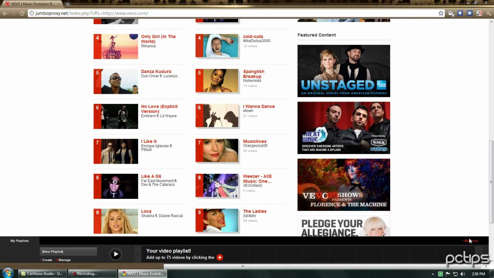Screen dimensions: 494x278
Task: Open the No Love (Explicit Version) link
Action: tap(159, 109)
